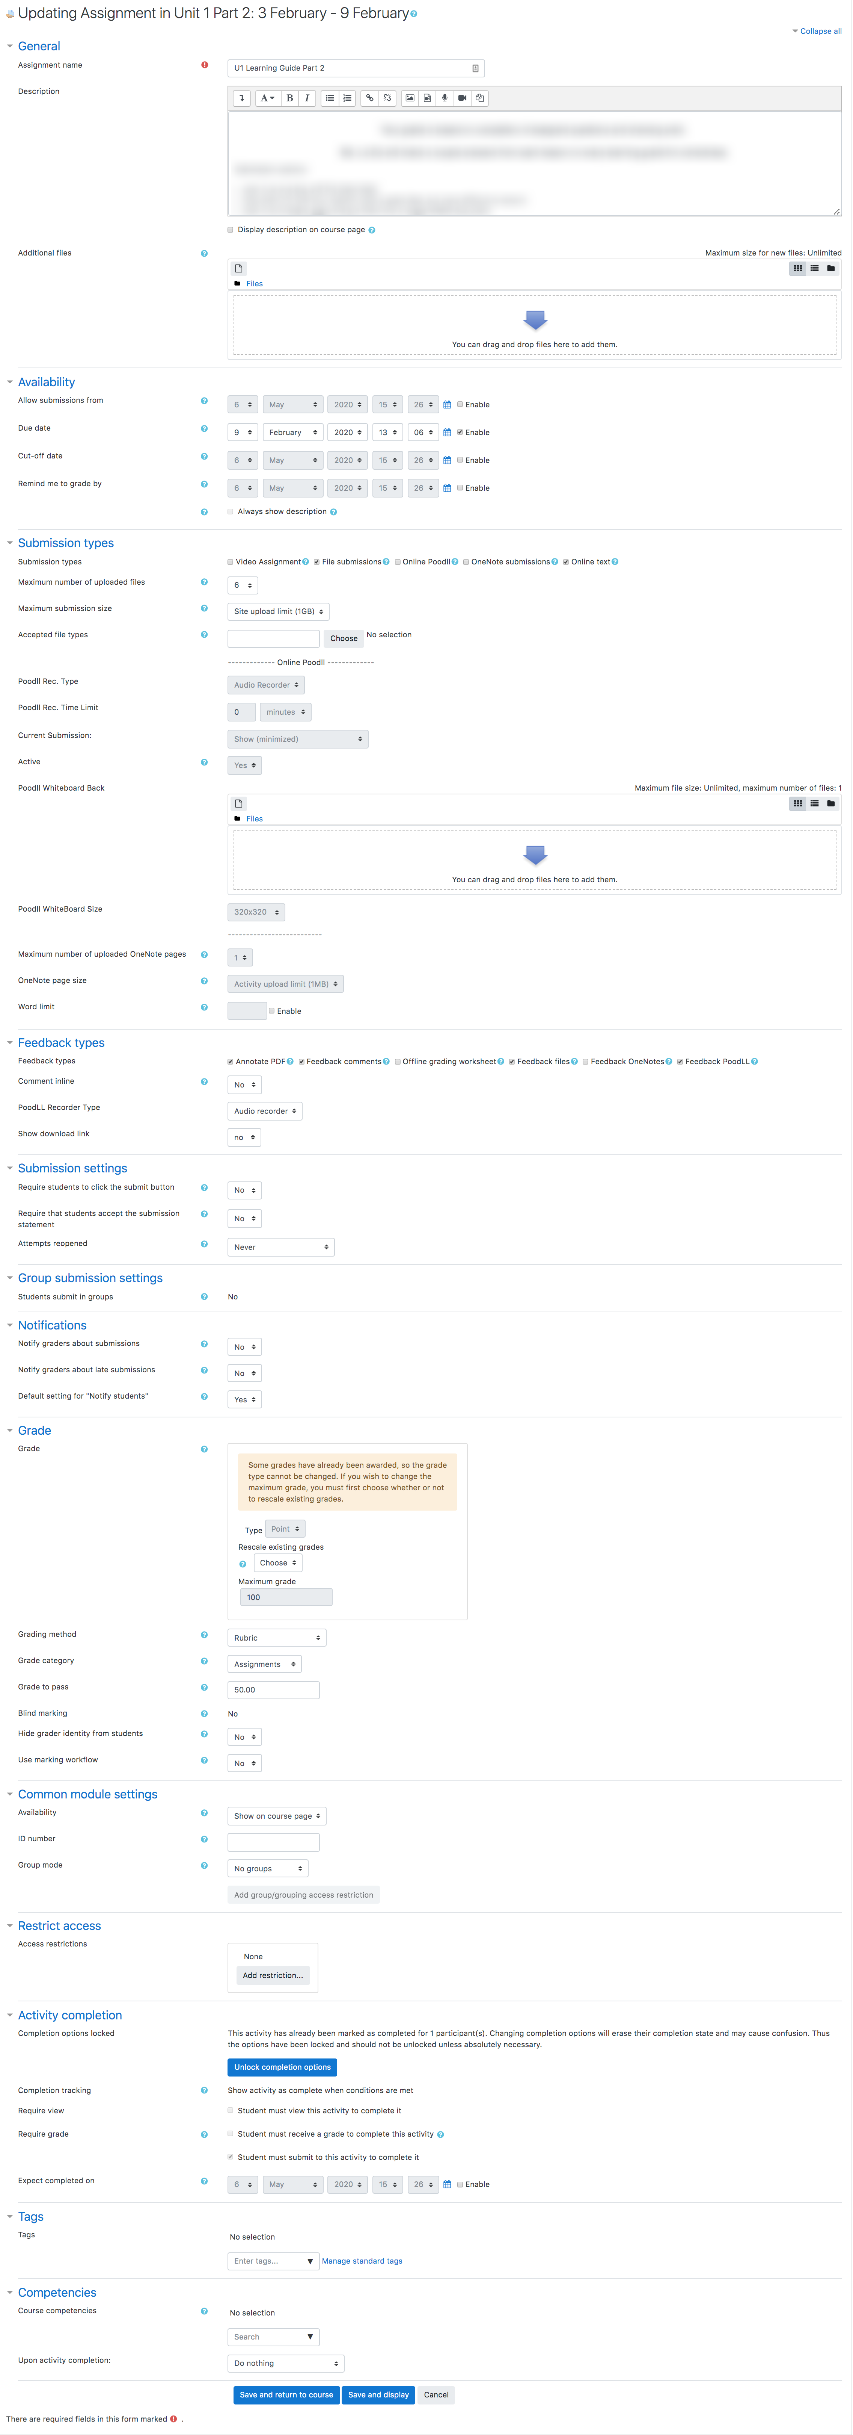Viewport: 853px width, 2435px height.
Task: Open Grading method Rubric dropdown
Action: click(277, 1638)
